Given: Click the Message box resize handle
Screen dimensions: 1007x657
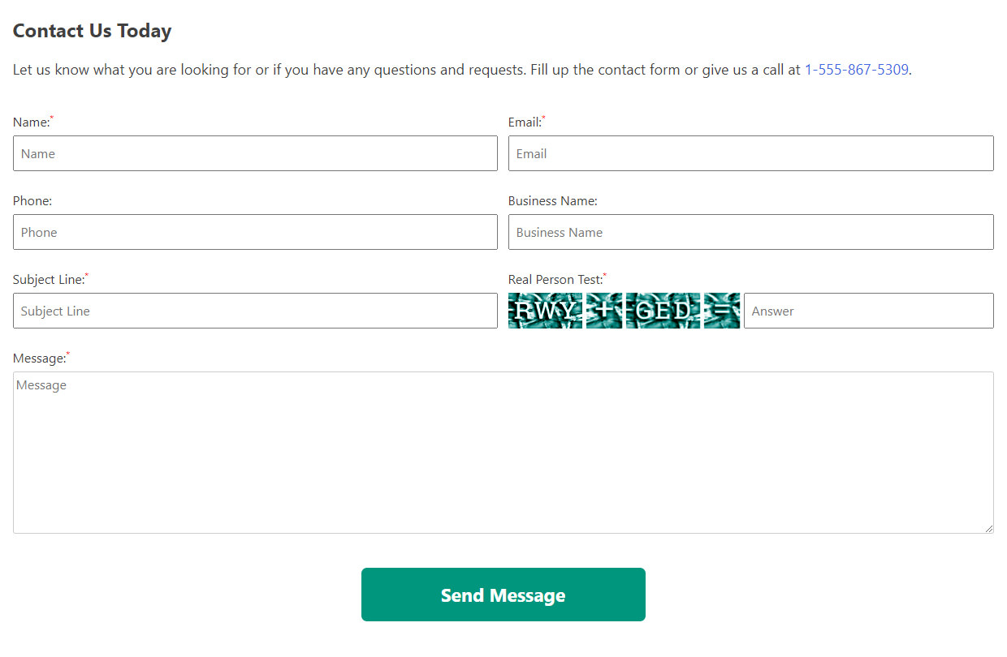Looking at the screenshot, I should [988, 527].
